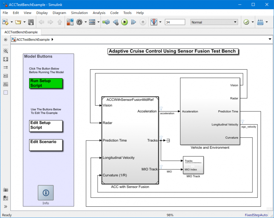Open the Simulation menu
Viewport: 274px width, 218px height.
(79, 13)
